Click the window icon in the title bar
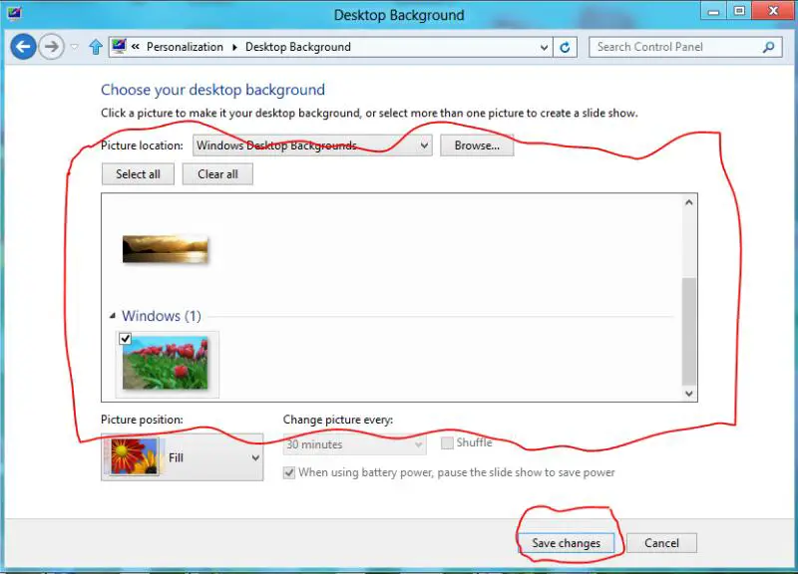 (x=14, y=13)
